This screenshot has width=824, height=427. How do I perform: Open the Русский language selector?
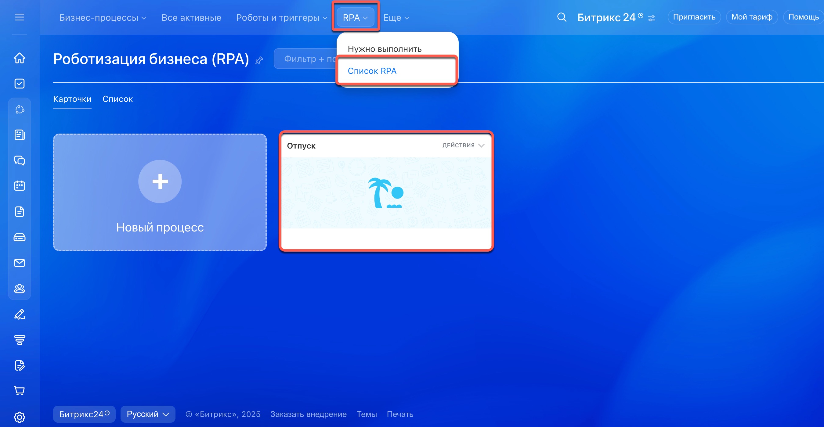point(148,414)
